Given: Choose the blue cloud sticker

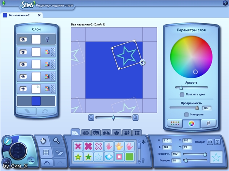Looking at the screenshot, I should coord(108,156).
